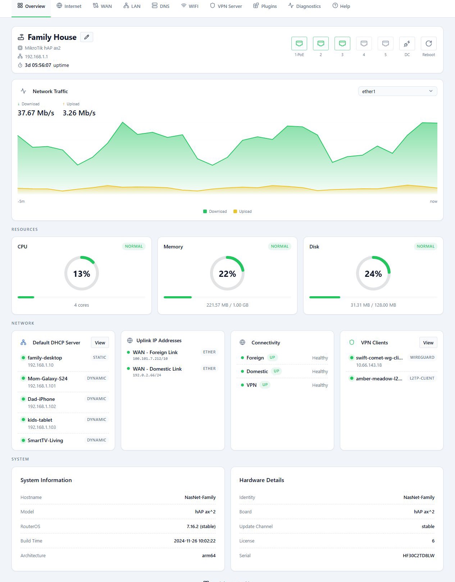Screen dimensions: 455x582
Task: Click the Reboot icon button
Action: click(428, 43)
